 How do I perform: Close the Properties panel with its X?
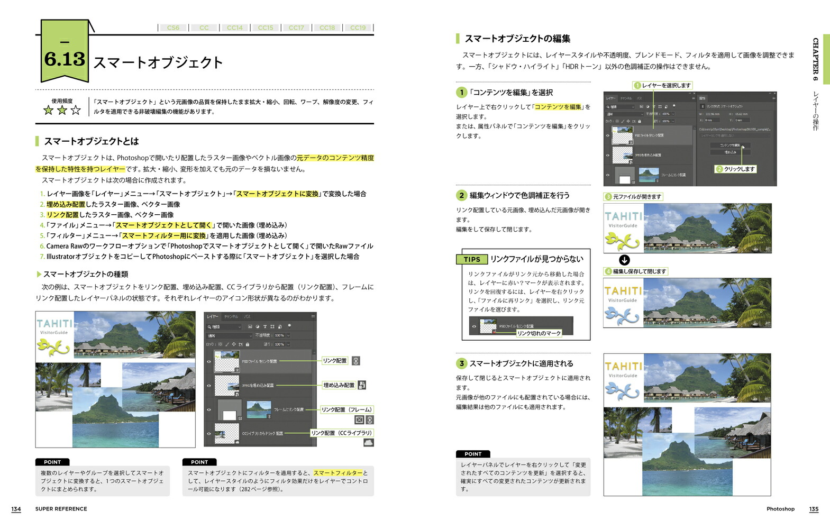point(774,93)
